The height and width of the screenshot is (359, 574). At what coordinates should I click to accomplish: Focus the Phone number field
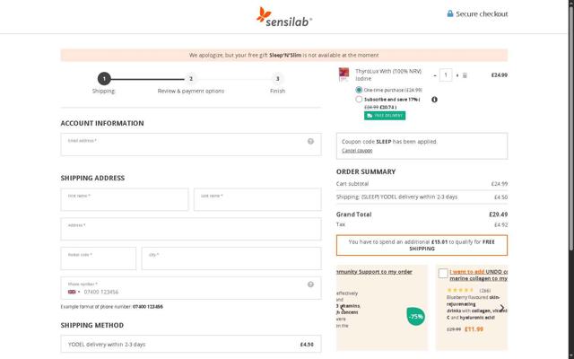tap(191, 288)
